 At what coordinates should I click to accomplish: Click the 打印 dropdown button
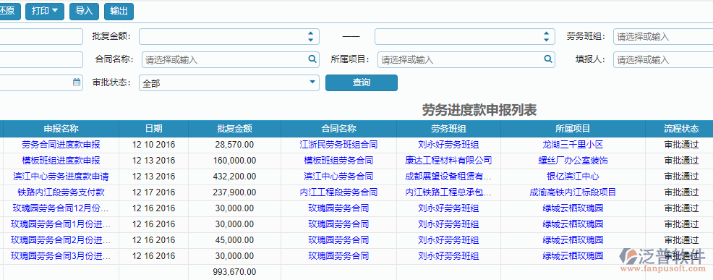pyautogui.click(x=45, y=11)
